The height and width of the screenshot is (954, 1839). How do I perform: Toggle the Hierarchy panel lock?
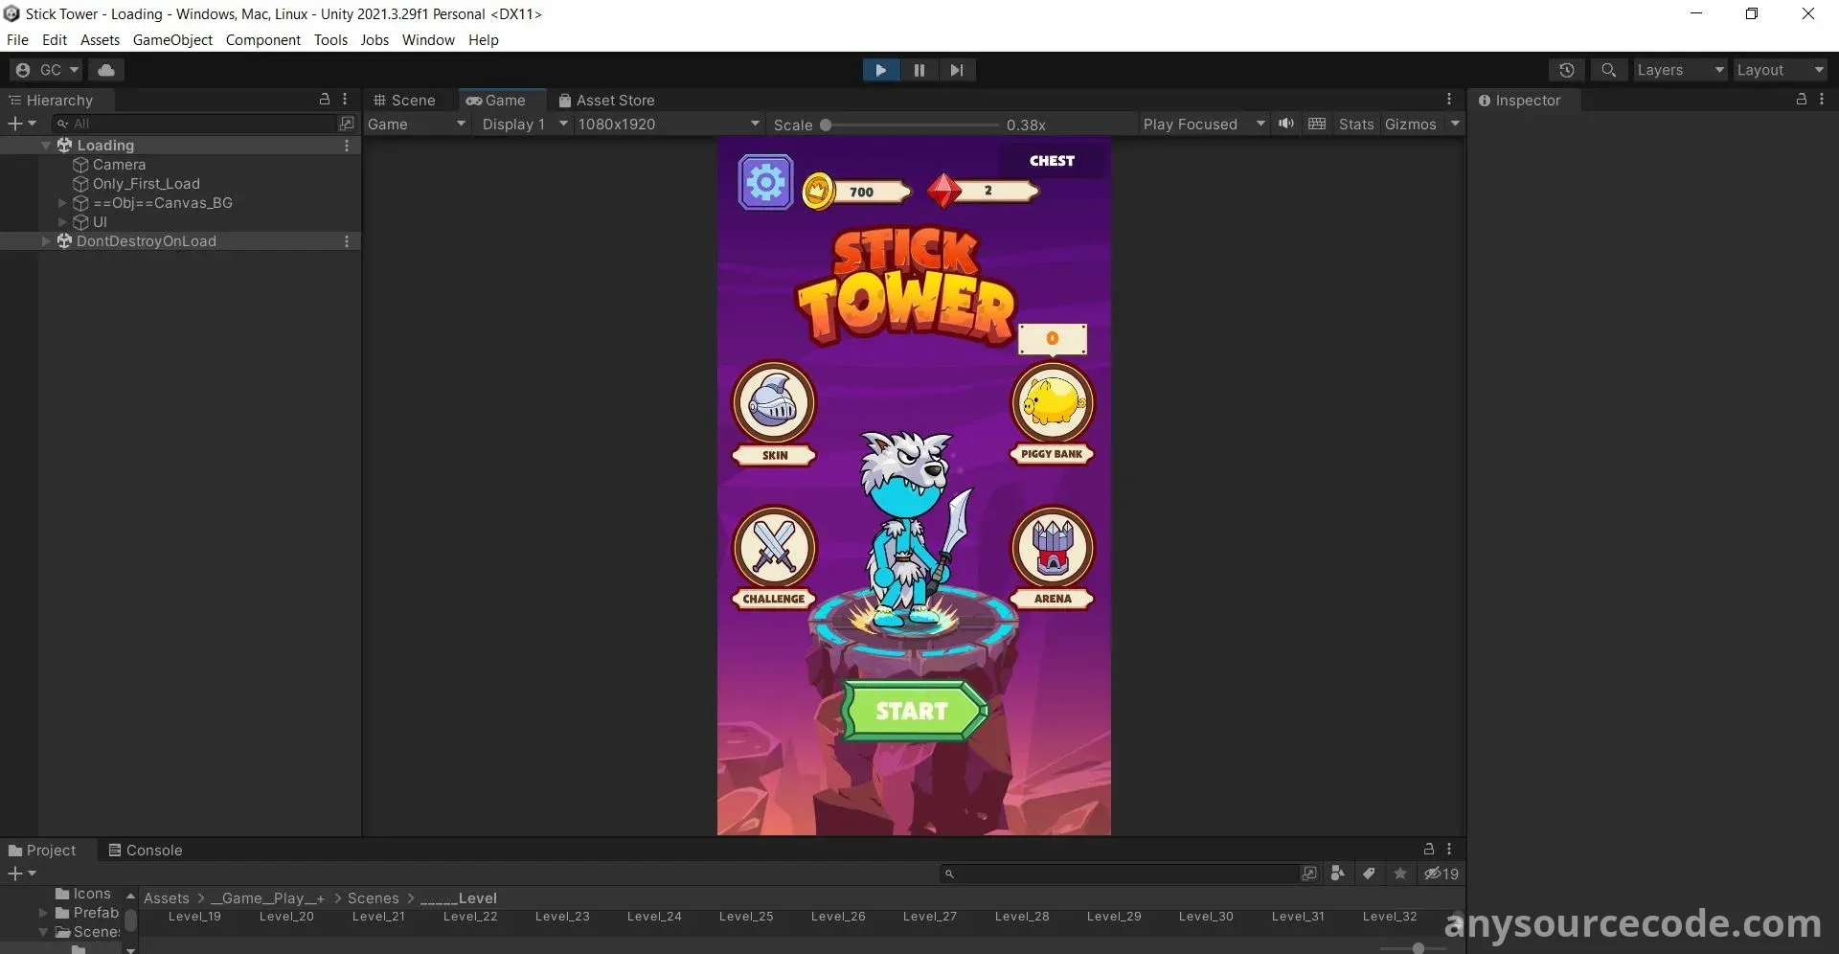[325, 100]
